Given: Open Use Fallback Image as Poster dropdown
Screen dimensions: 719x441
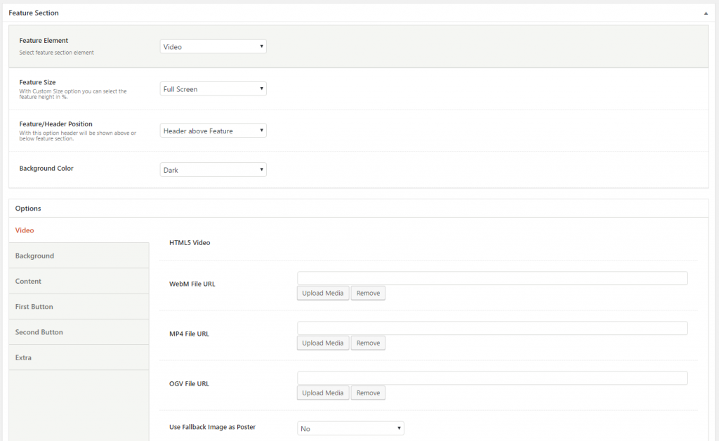Looking at the screenshot, I should click(350, 428).
